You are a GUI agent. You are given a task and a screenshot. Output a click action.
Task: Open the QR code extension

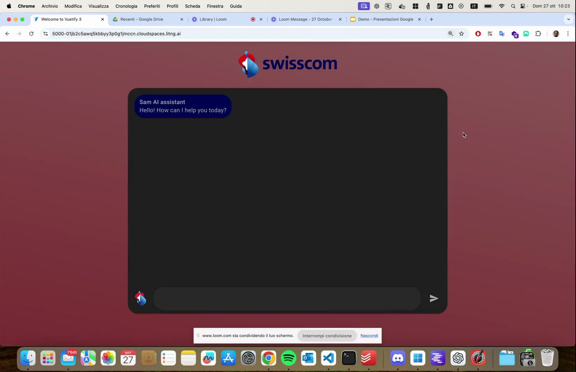pos(490,34)
